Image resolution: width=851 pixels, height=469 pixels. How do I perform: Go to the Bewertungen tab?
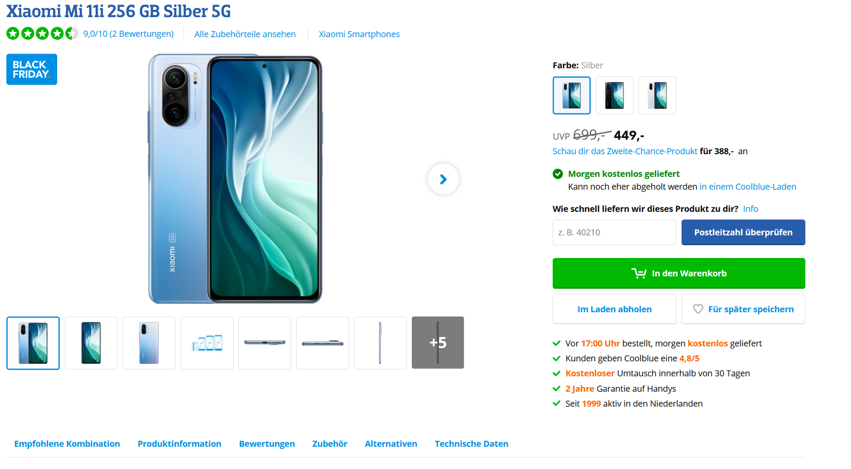(267, 444)
